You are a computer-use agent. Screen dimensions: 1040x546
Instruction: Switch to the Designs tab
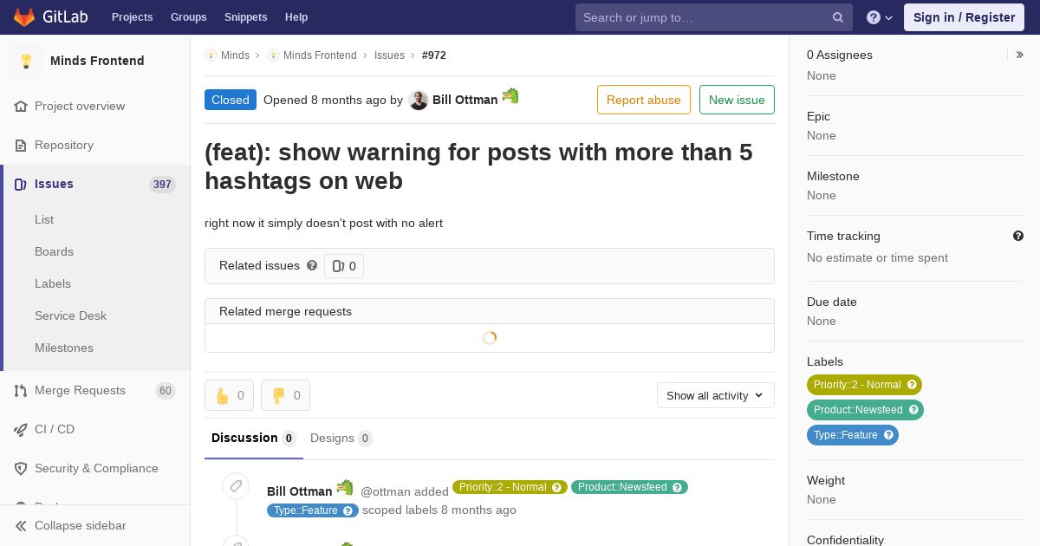click(x=341, y=438)
